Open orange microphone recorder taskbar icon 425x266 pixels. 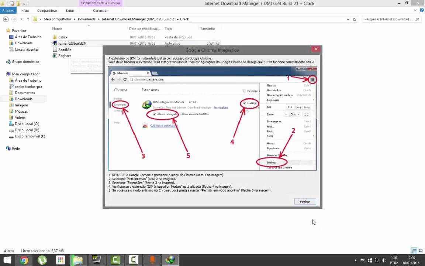(x=152, y=260)
